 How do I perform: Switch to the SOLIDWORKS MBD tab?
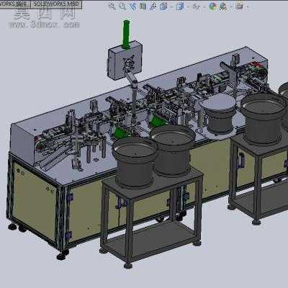tap(56, 4)
